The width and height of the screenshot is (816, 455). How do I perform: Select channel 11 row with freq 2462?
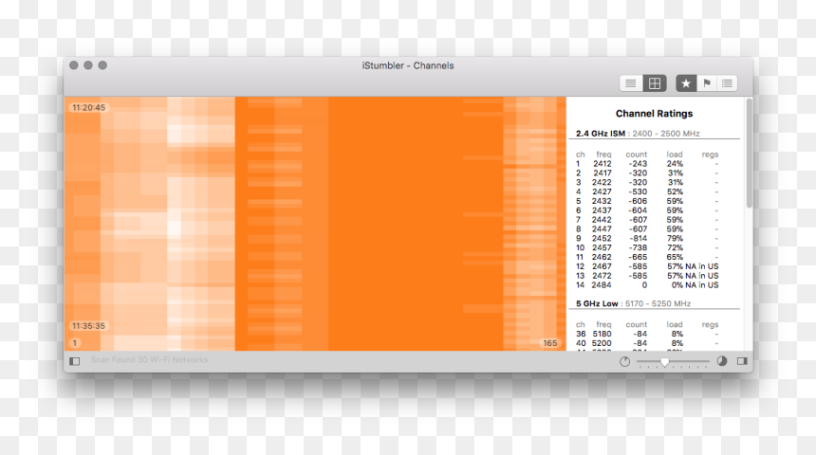(x=647, y=258)
